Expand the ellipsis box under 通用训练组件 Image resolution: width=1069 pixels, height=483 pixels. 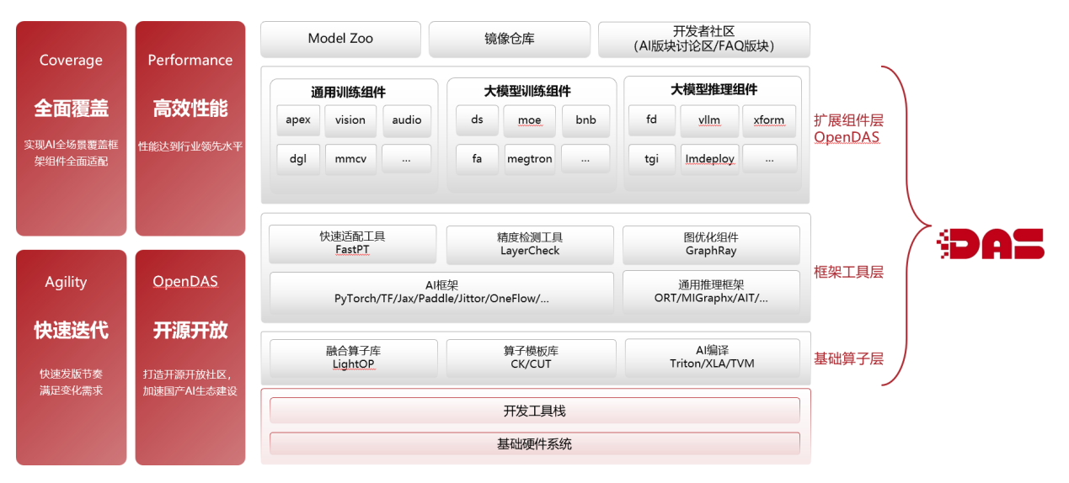[406, 159]
